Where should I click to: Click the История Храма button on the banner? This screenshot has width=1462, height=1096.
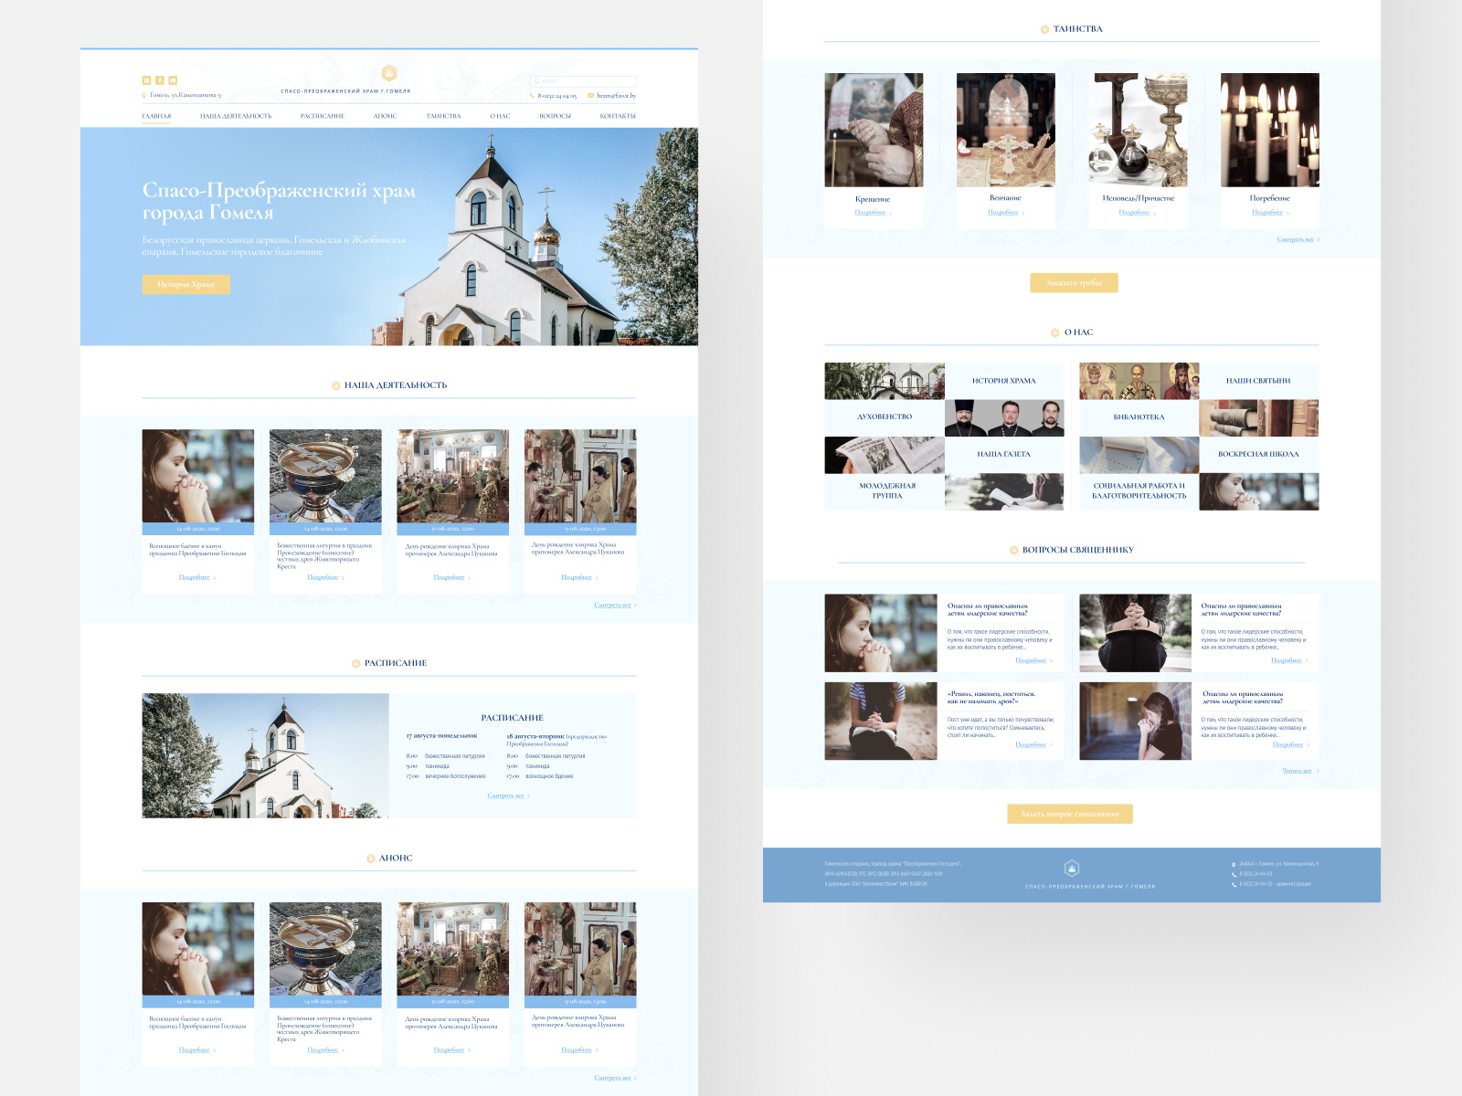(x=185, y=286)
